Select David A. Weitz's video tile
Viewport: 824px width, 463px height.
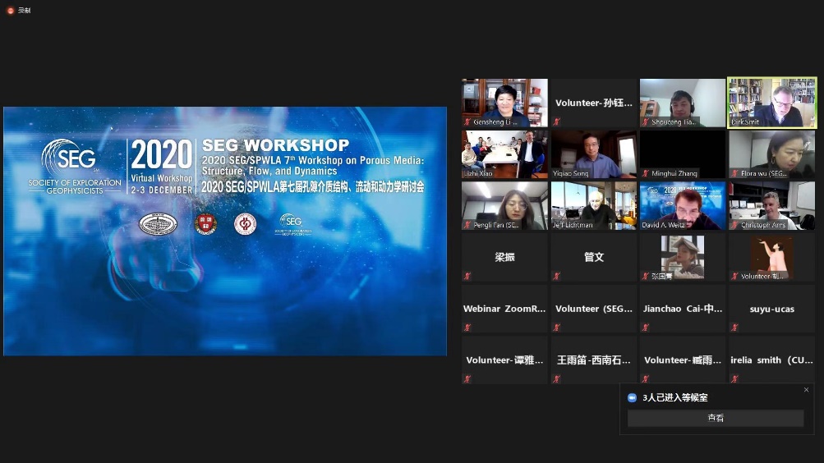[x=682, y=205]
